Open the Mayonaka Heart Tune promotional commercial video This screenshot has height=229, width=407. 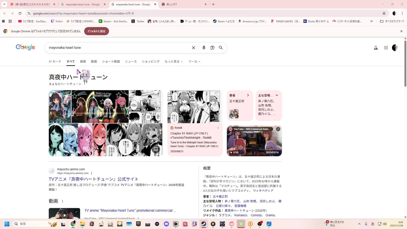point(130,211)
